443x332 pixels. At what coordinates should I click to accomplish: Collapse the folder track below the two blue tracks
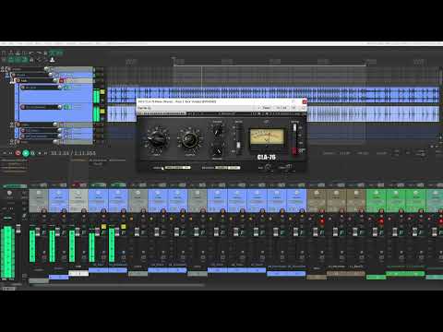tap(12, 125)
